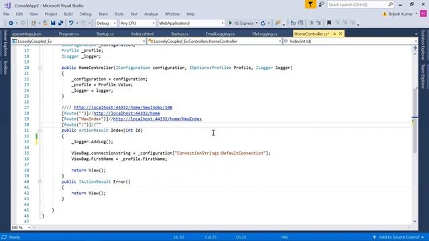
Task: Open the HomeController type navigation dropdown
Action: click(280, 42)
